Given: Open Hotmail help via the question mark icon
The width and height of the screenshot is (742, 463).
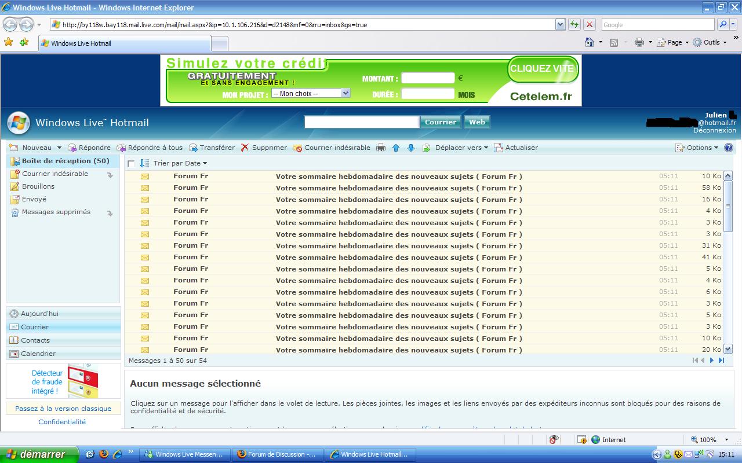Looking at the screenshot, I should (729, 148).
